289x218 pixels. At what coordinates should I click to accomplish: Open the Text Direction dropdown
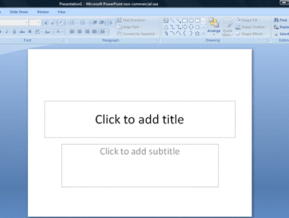coord(132,20)
